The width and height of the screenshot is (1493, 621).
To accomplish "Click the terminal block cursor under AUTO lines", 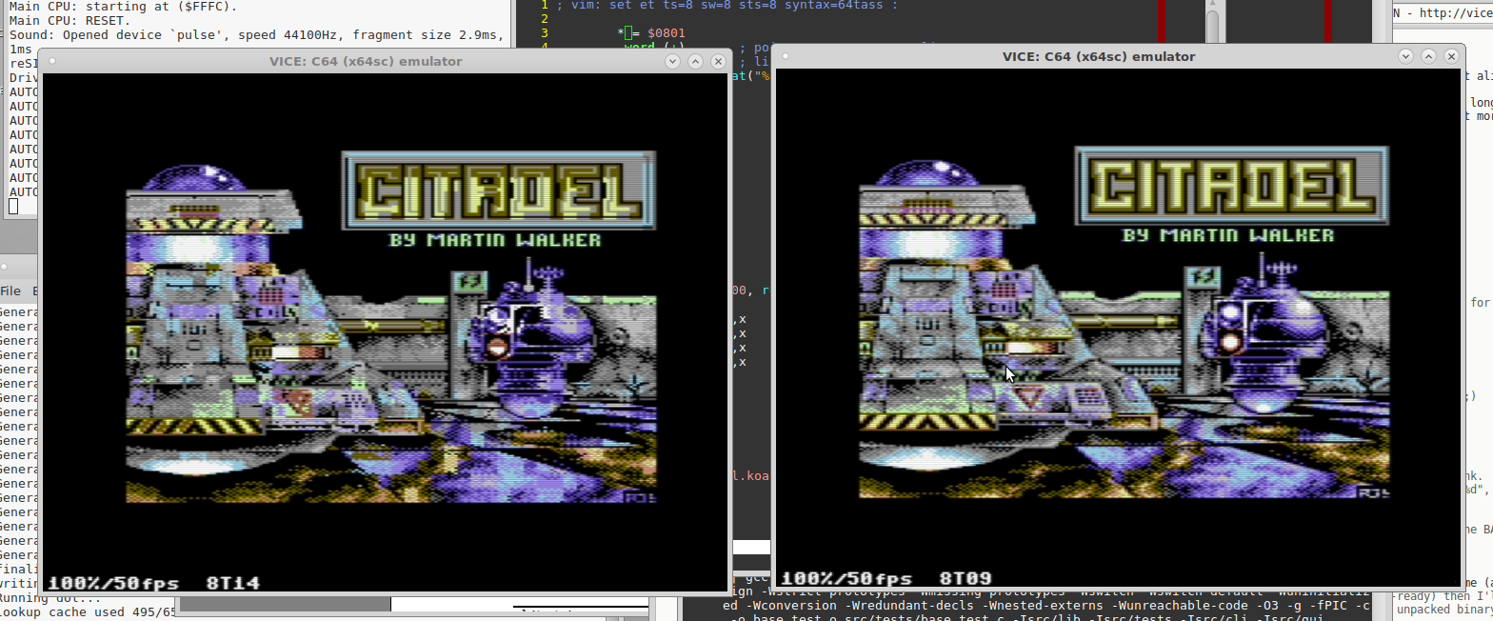I will coord(13,206).
